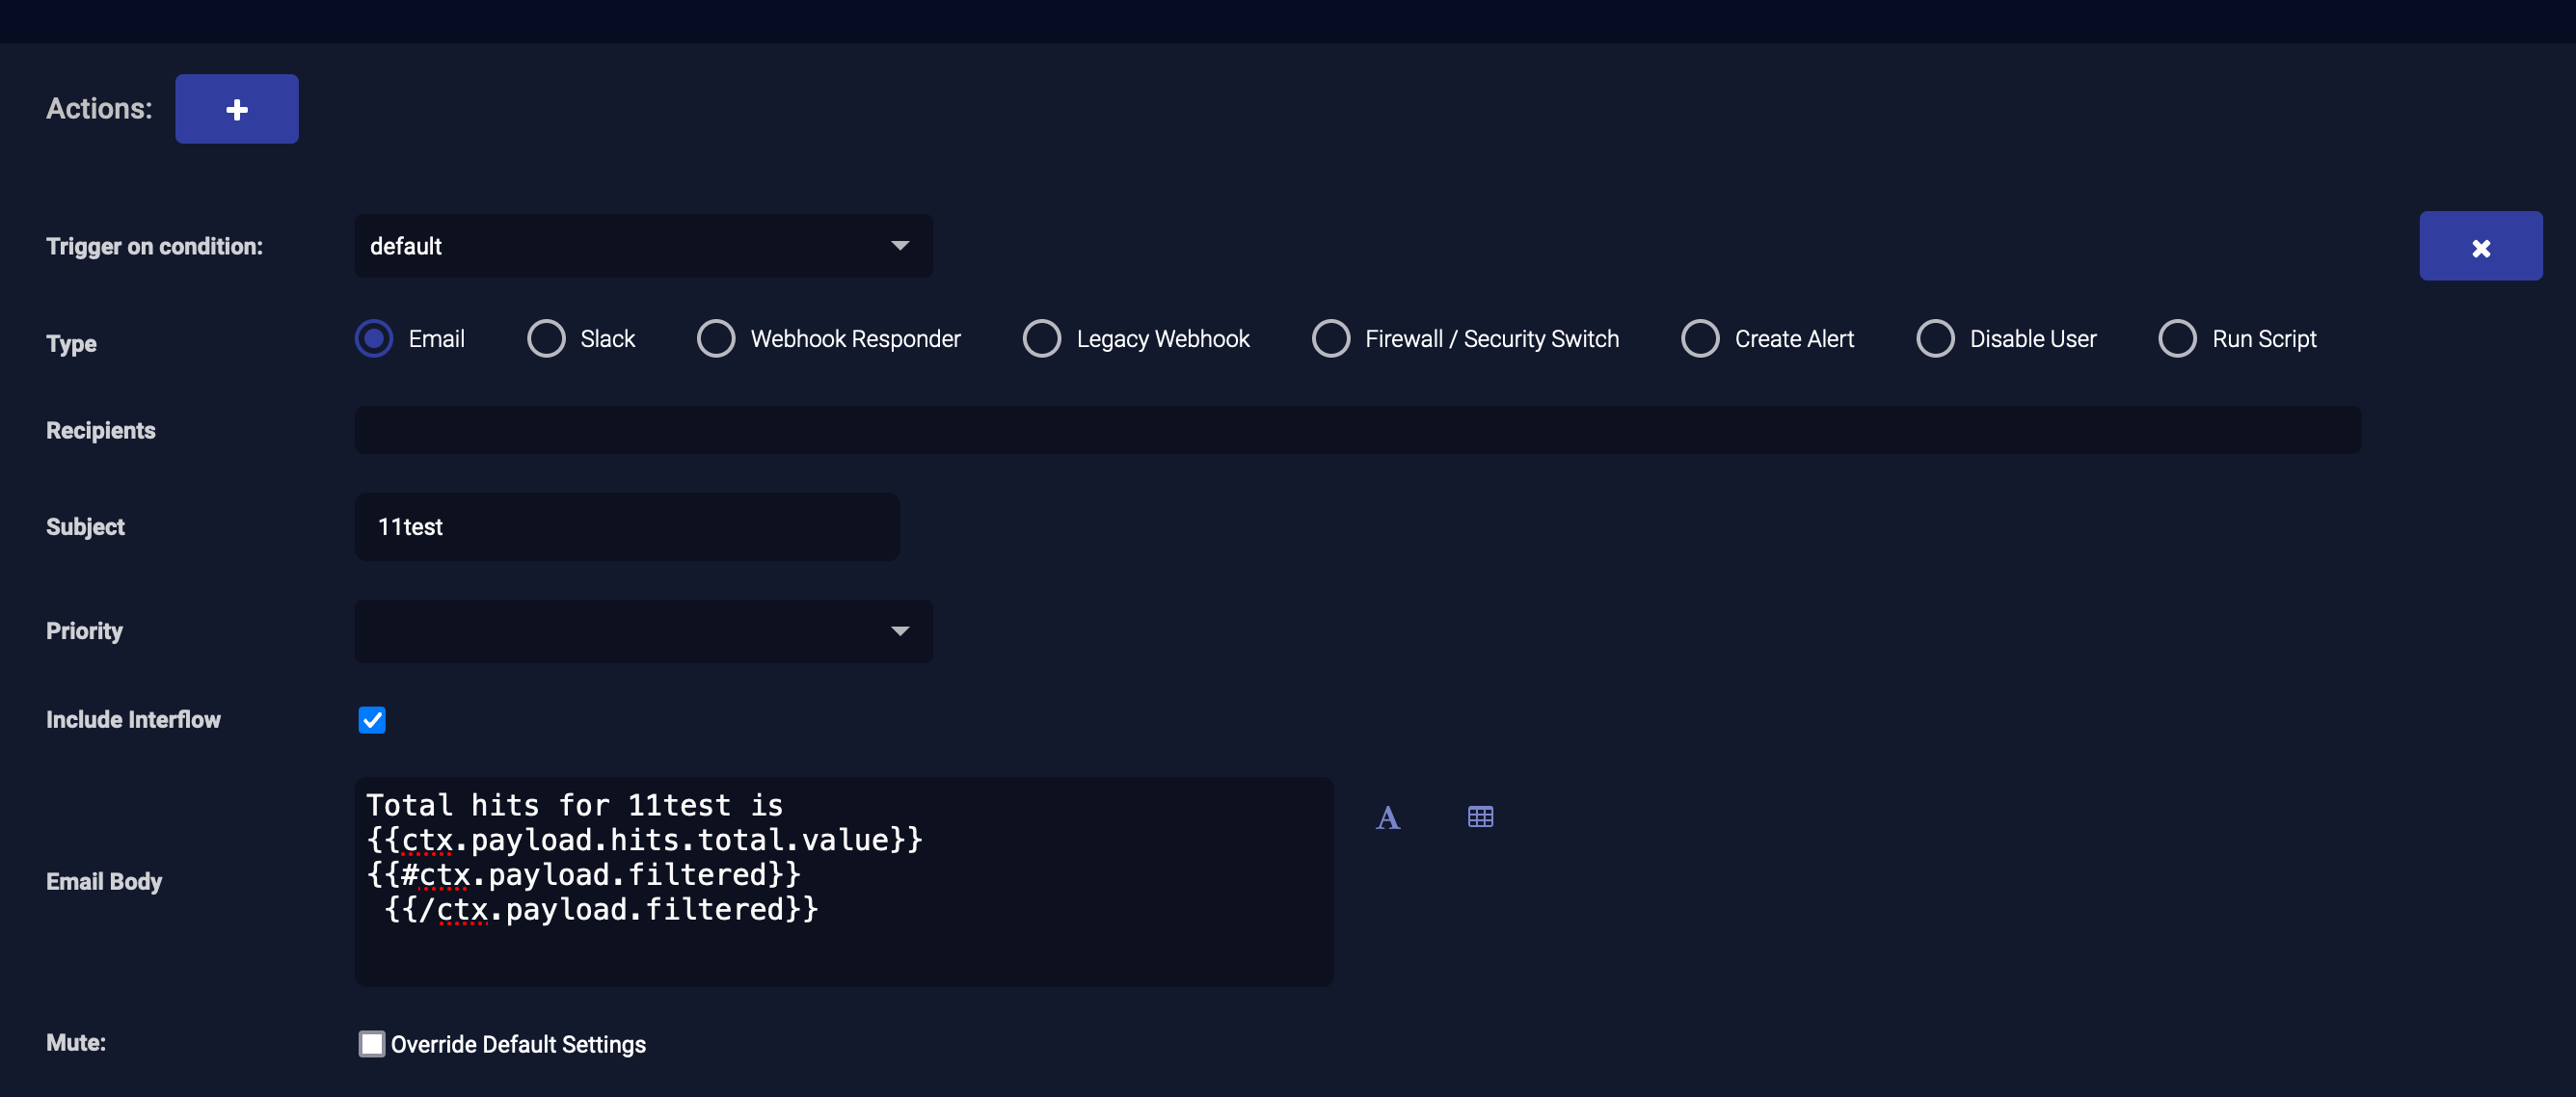This screenshot has height=1097, width=2576.
Task: Select Run Script option
Action: click(x=2177, y=339)
